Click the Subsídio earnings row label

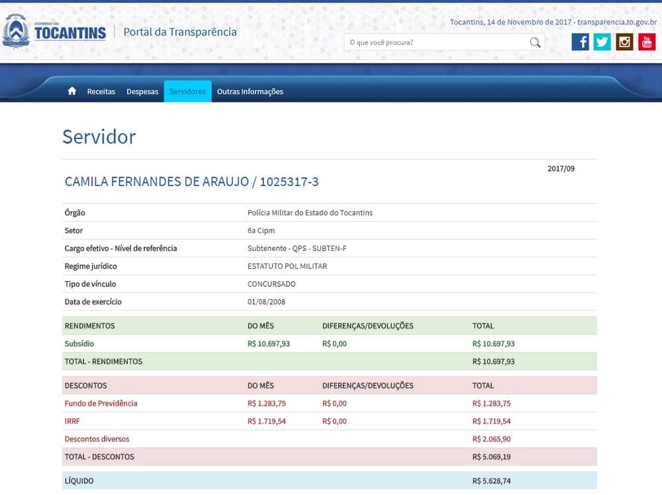(79, 344)
